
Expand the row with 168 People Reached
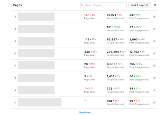coord(15,102)
